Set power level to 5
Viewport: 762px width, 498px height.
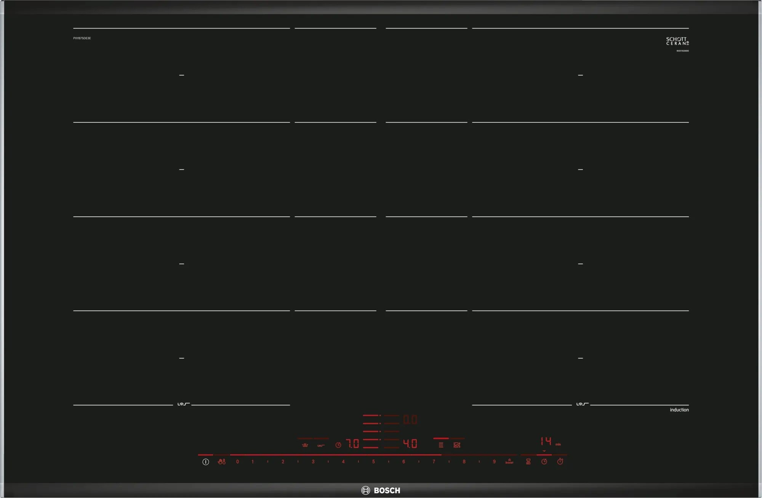(373, 462)
